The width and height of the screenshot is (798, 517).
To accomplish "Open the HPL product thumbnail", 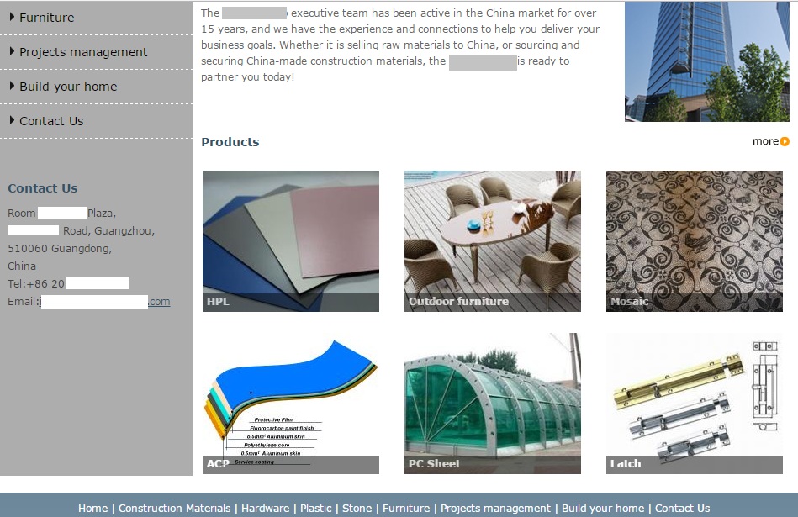I will coord(291,241).
